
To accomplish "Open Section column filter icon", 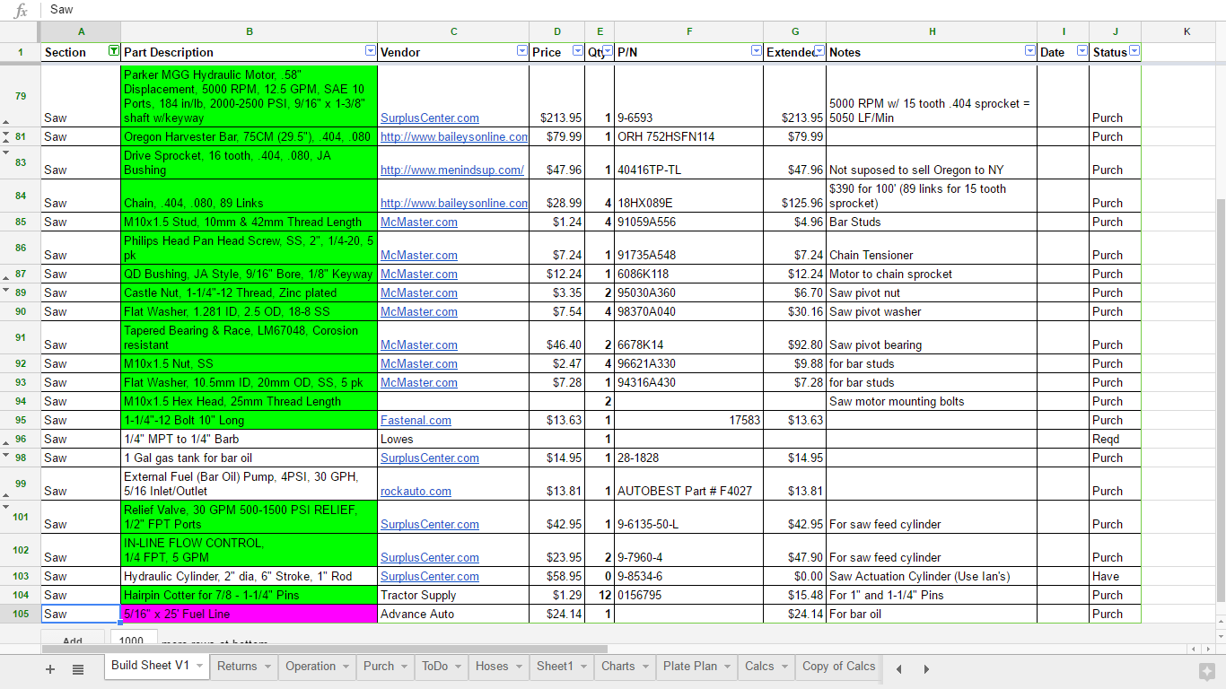I will 113,51.
